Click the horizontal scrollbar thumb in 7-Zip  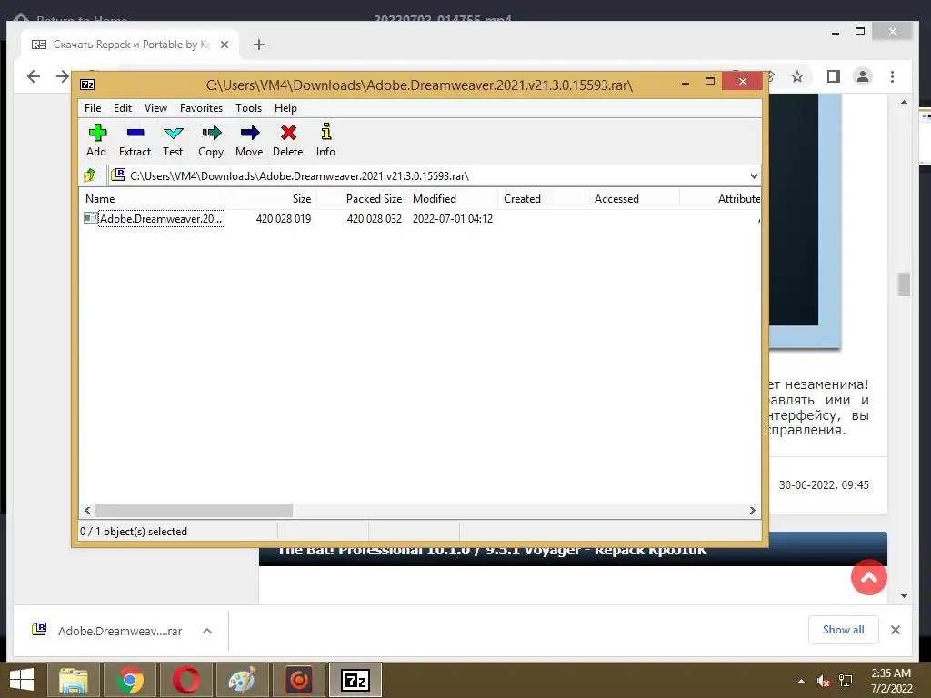195,510
